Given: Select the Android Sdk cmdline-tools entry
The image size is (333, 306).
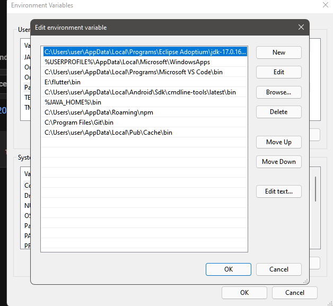Looking at the screenshot, I should (140, 92).
